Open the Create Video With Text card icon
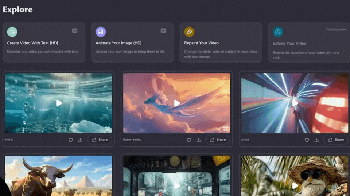Screen dimensions: 350x196 click(12, 32)
